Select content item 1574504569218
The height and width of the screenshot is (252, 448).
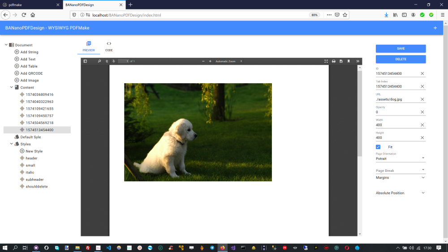(39, 123)
